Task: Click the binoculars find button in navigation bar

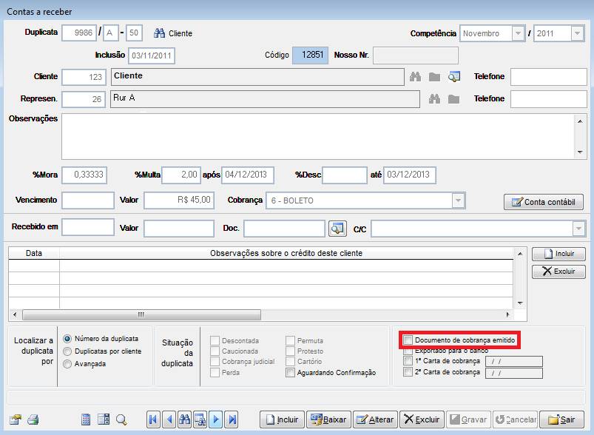Action: coord(184,419)
